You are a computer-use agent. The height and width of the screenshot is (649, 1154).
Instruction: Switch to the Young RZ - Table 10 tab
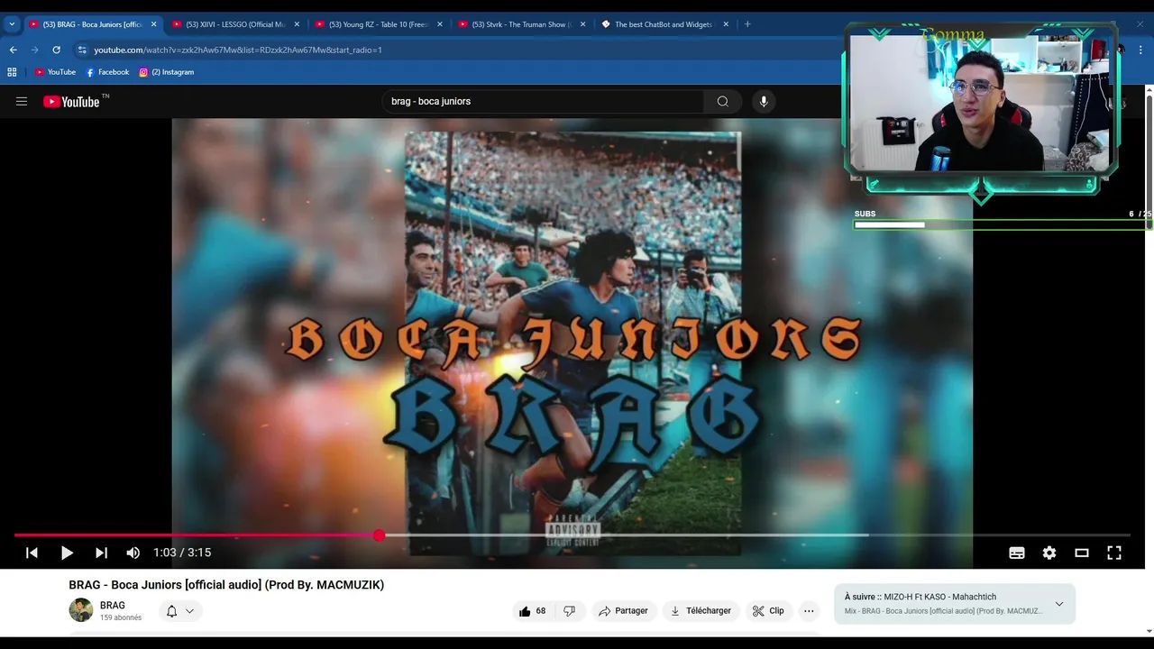pos(379,24)
